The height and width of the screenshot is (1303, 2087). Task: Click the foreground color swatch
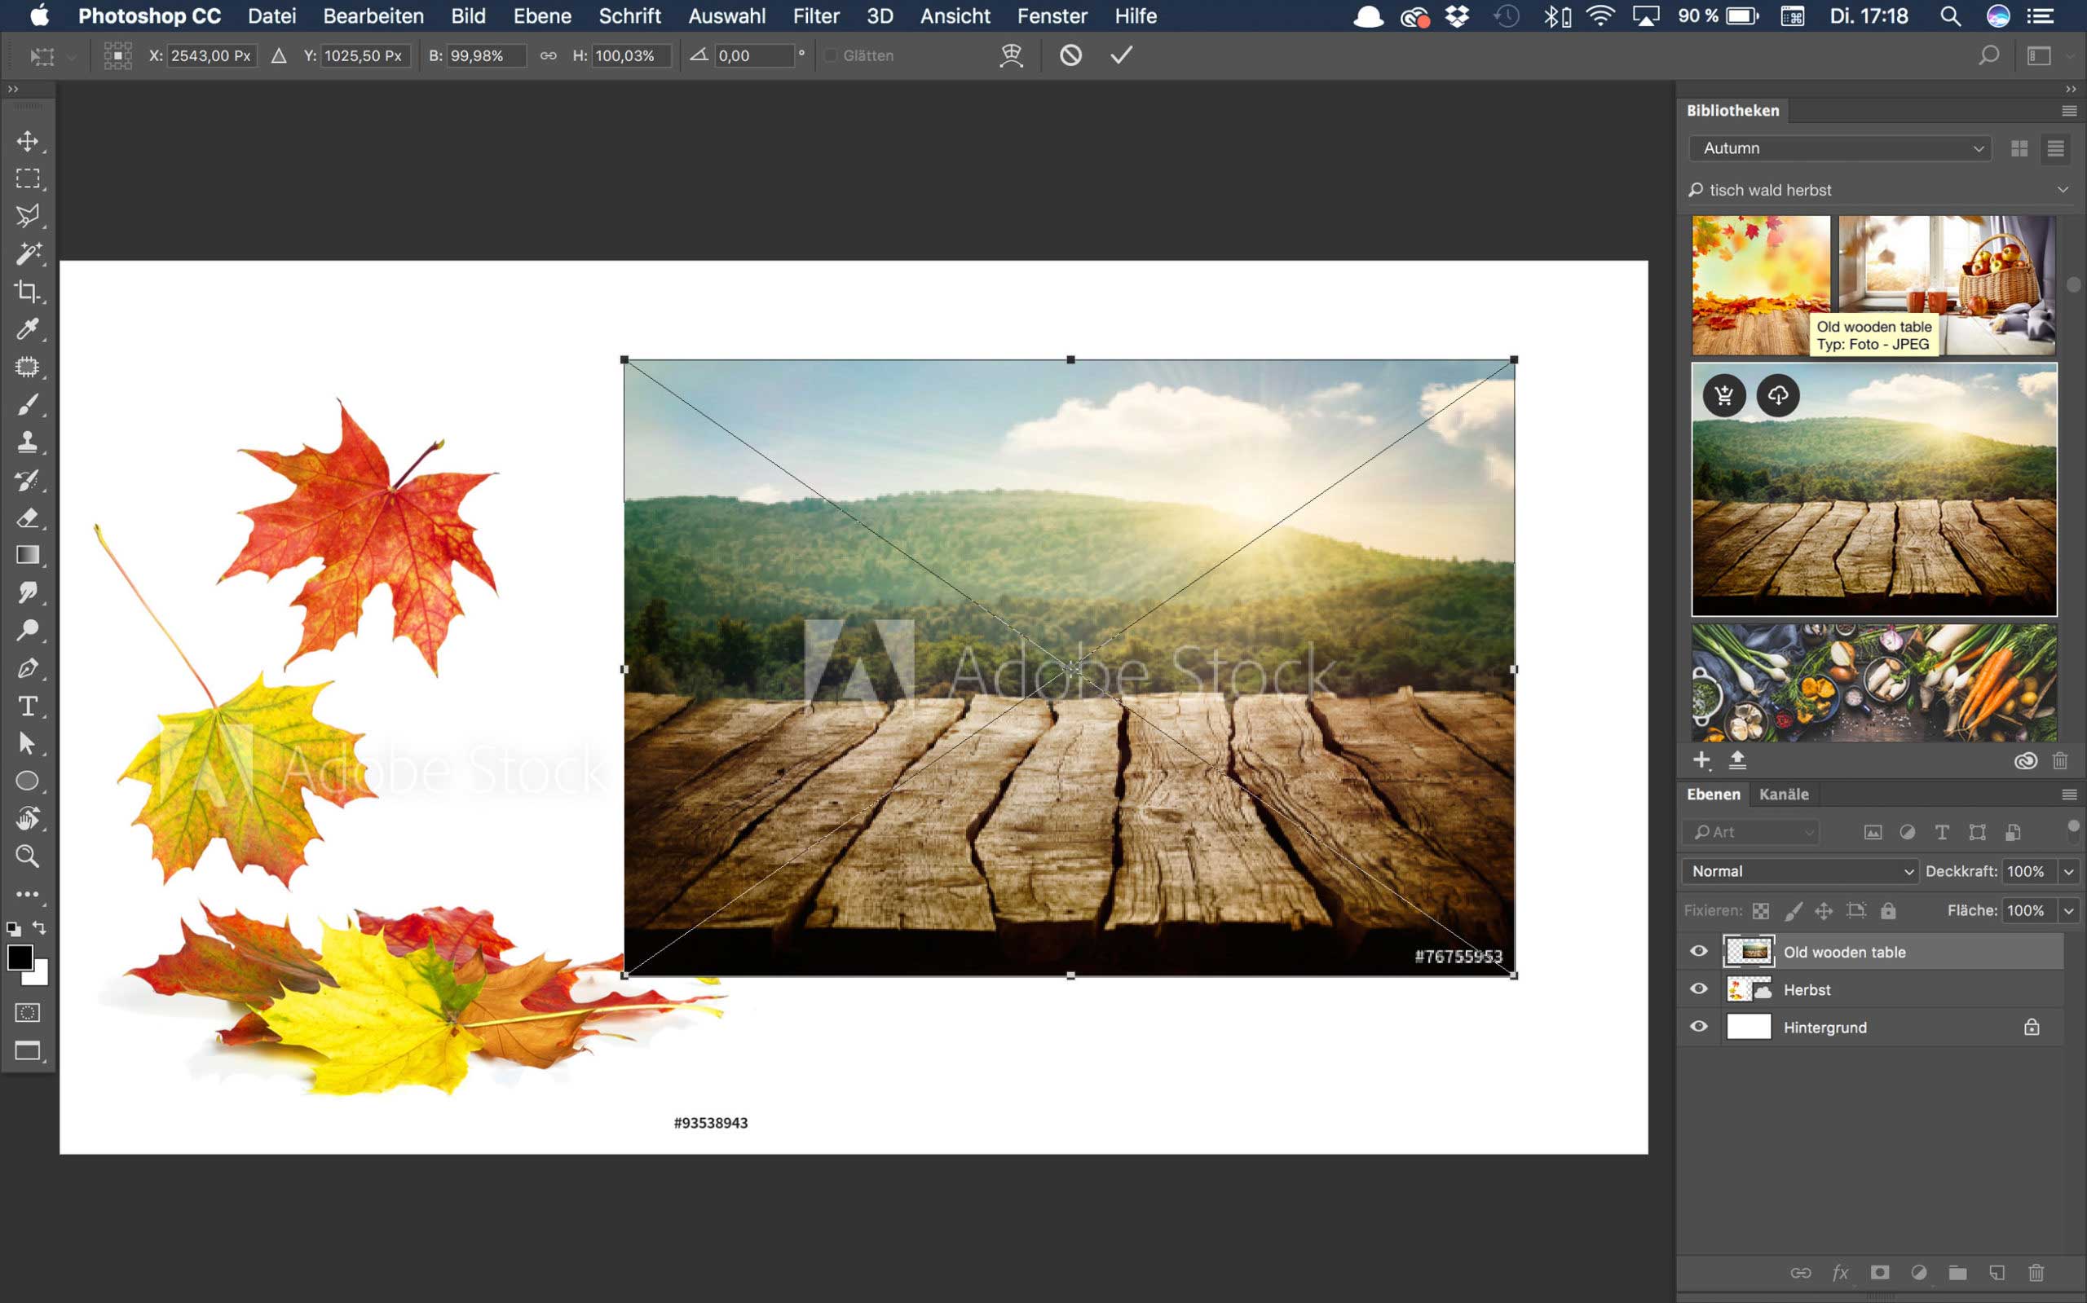tap(20, 957)
